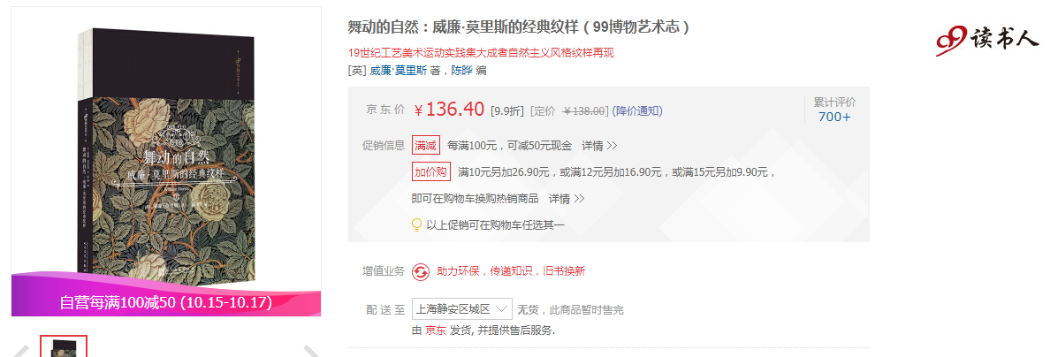The width and height of the screenshot is (1058, 357).
Task: Open the 降价通知 price alert link
Action: [637, 111]
